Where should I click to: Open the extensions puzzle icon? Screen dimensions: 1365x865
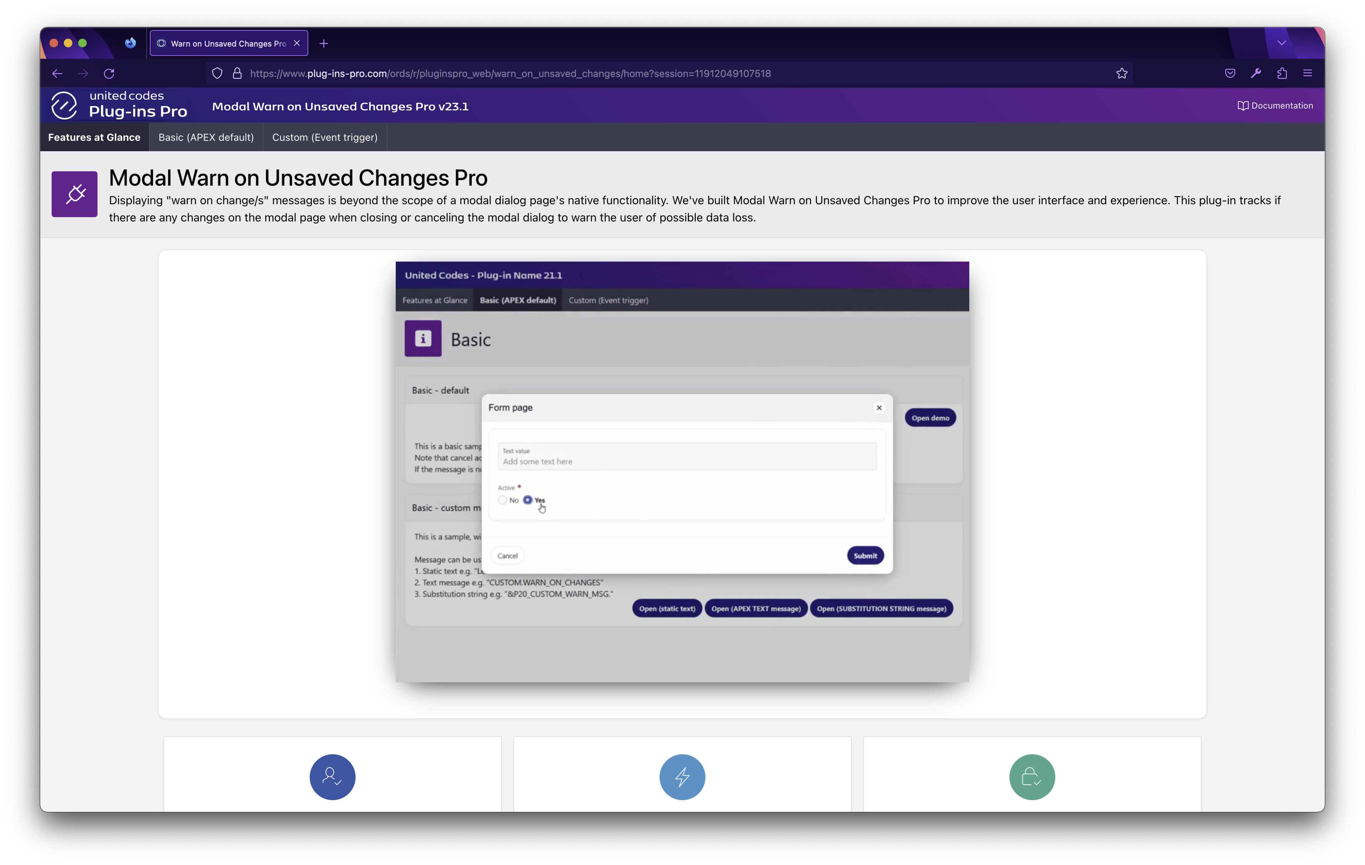pos(1282,73)
